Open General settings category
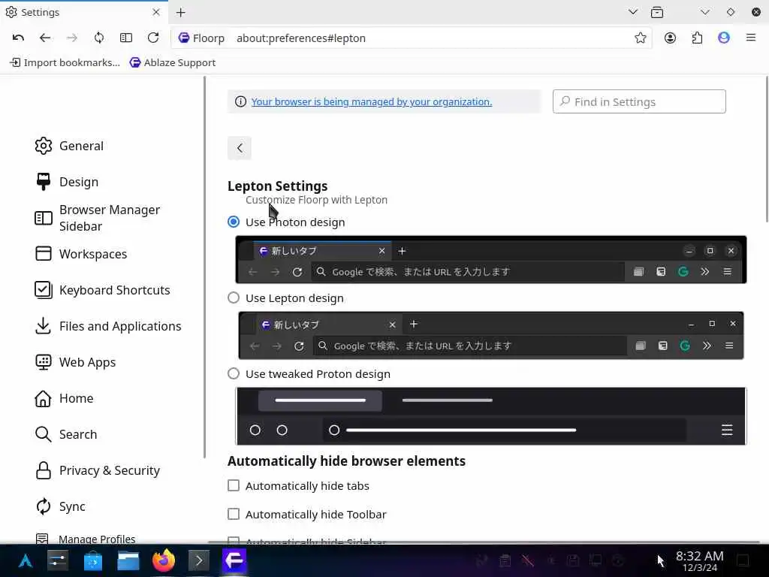This screenshot has height=577, width=769. [69, 146]
